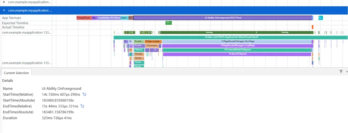Select H:PageRouterManager::RunPage trace slice
The height and width of the screenshot is (133, 348).
coord(237,41)
